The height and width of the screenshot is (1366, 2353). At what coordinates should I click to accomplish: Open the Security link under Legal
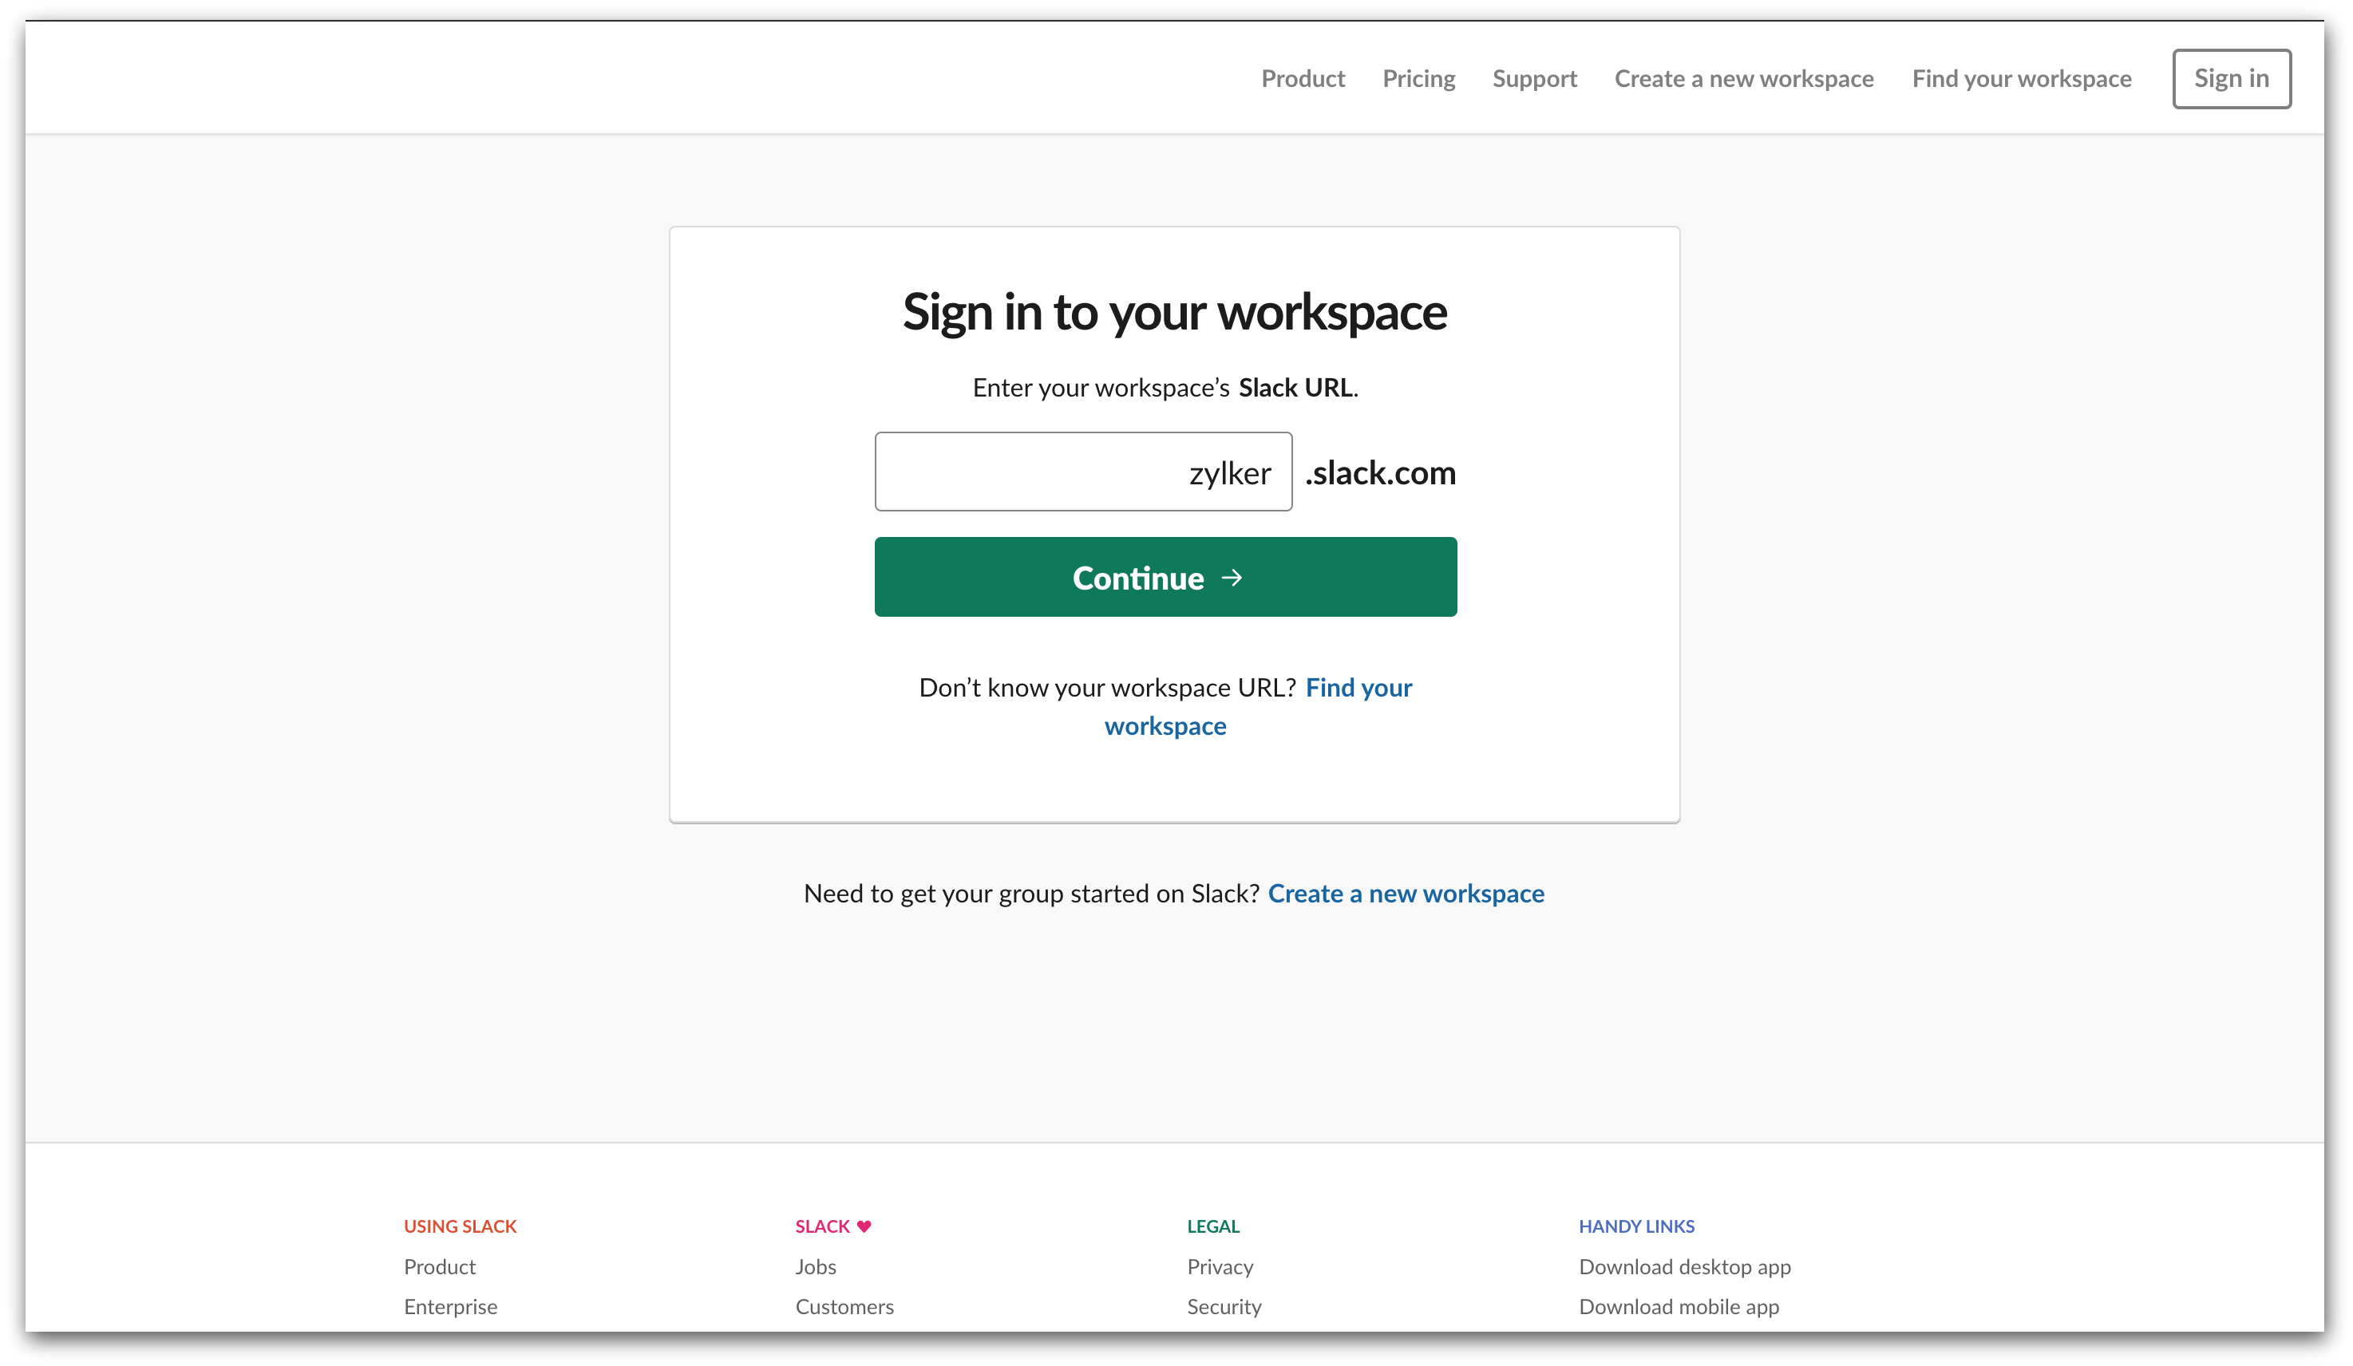[x=1223, y=1306]
